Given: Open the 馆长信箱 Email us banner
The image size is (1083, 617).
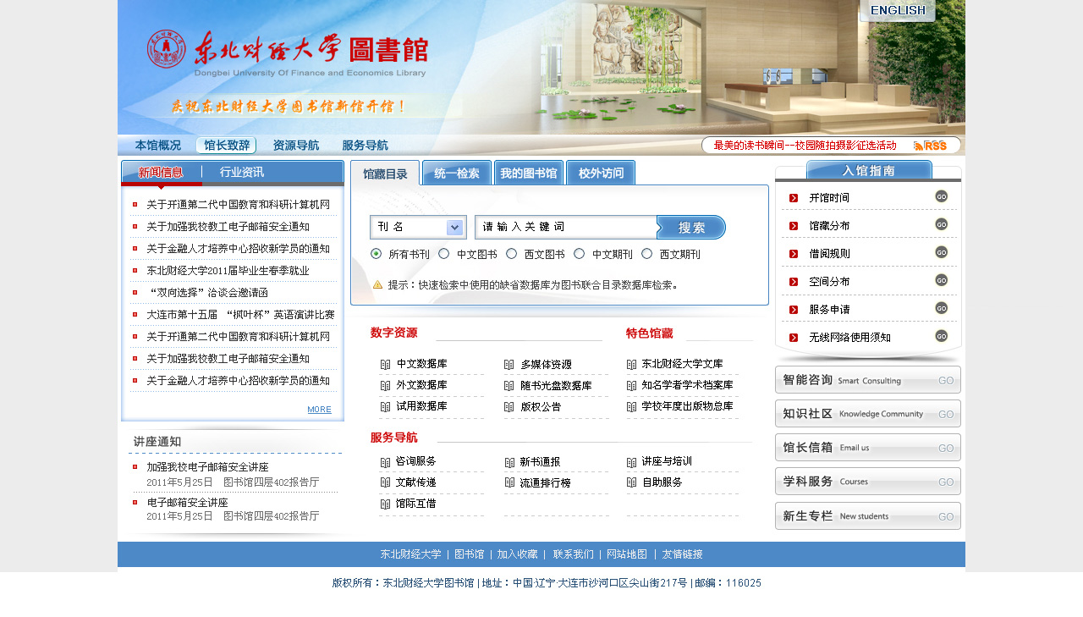Looking at the screenshot, I should click(x=868, y=448).
